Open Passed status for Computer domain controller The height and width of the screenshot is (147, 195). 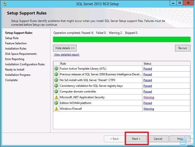pyautogui.click(x=148, y=92)
